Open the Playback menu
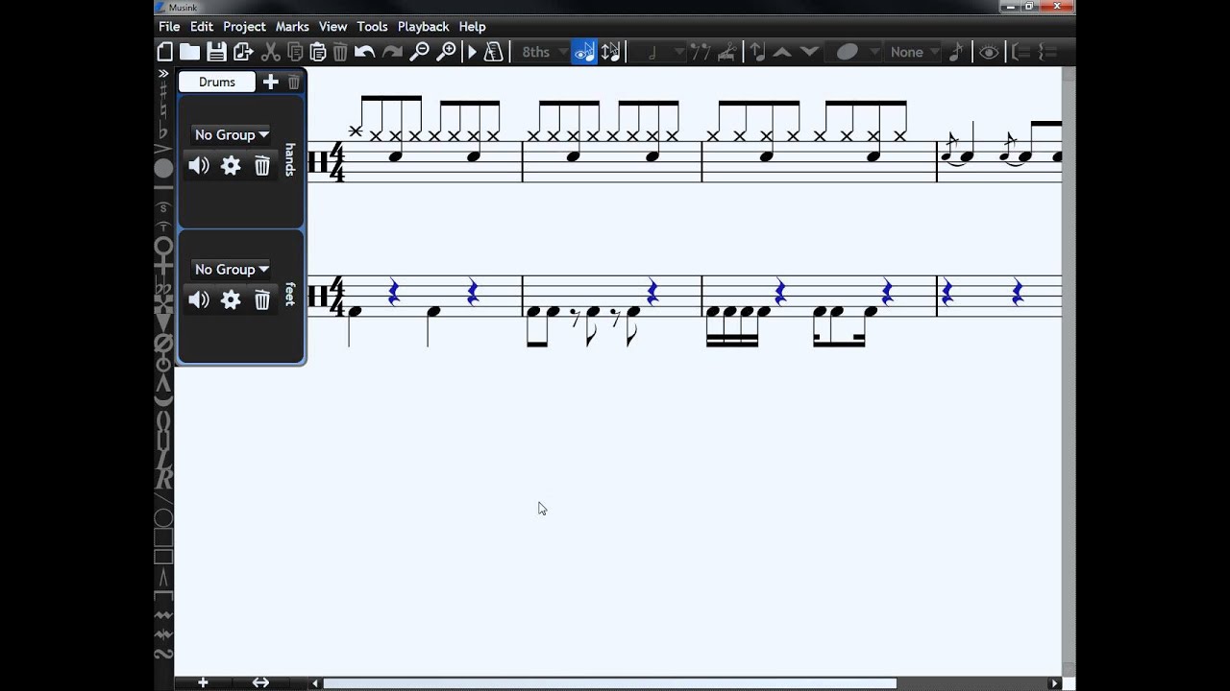This screenshot has height=691, width=1230. [x=423, y=27]
